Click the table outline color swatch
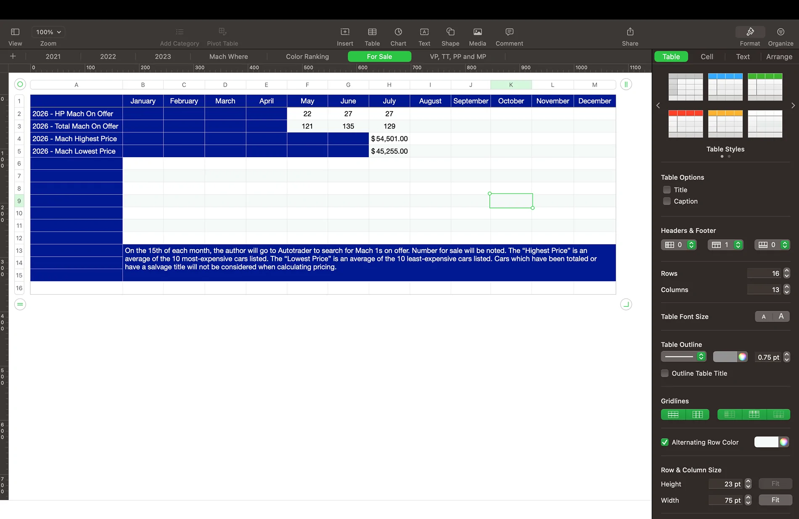The height and width of the screenshot is (519, 799). click(725, 357)
